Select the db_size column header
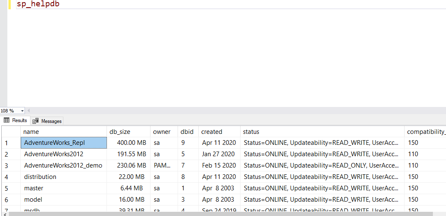 click(129, 132)
